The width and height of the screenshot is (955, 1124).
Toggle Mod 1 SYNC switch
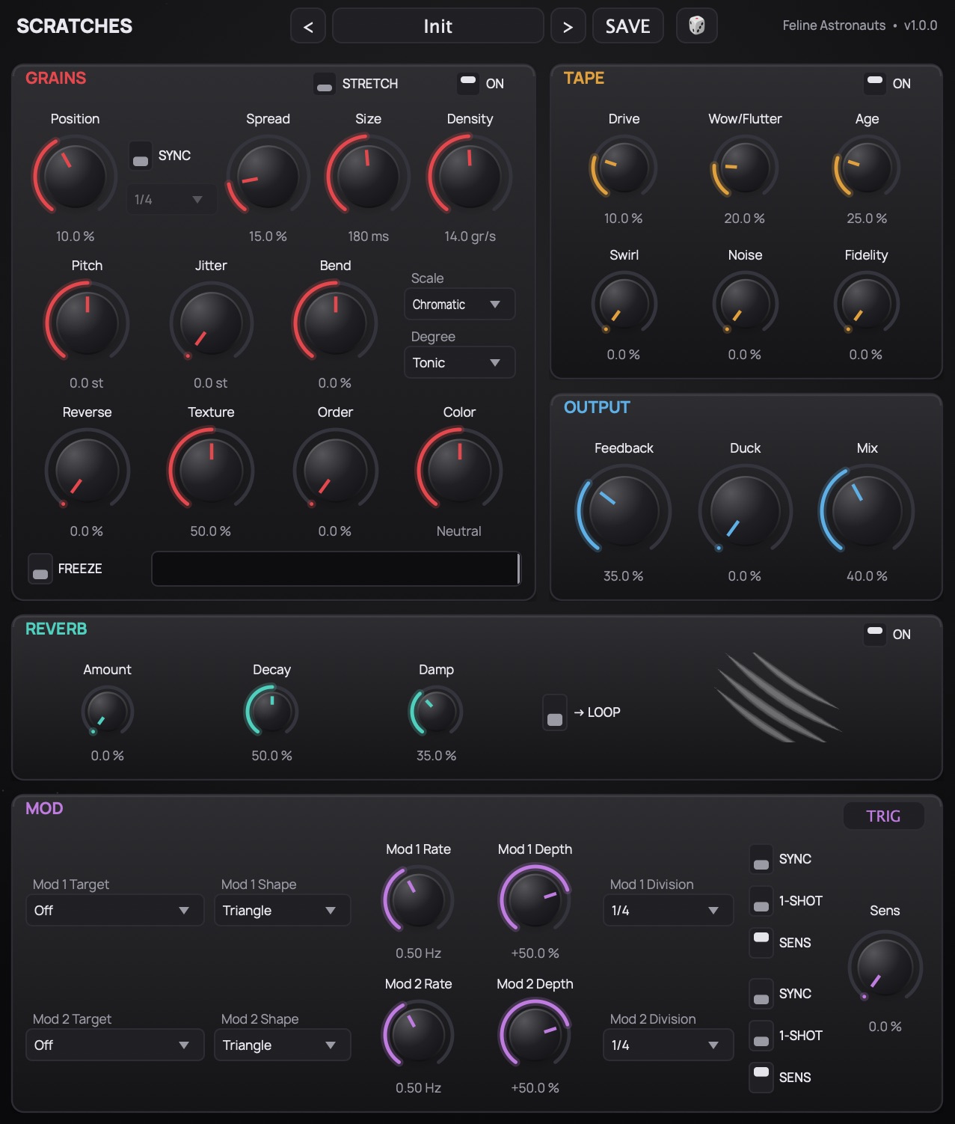pos(761,859)
